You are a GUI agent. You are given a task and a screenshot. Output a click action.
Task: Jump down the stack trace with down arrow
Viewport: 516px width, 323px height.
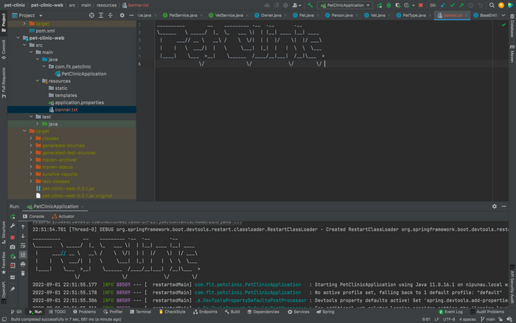tap(23, 236)
